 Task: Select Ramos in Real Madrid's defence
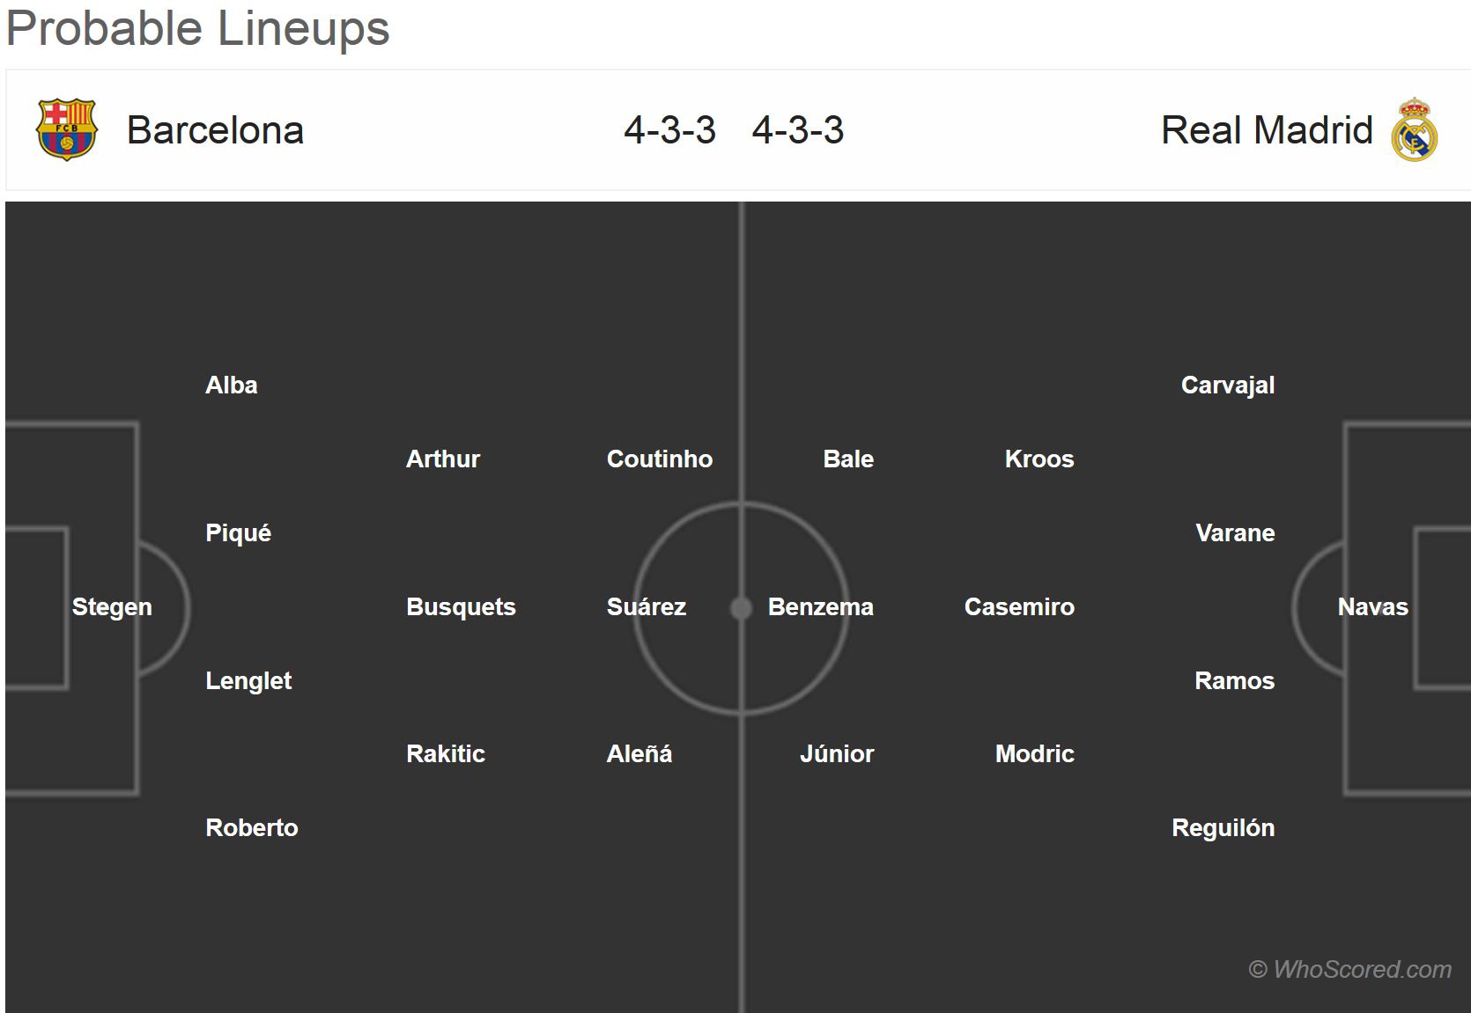tap(1234, 680)
